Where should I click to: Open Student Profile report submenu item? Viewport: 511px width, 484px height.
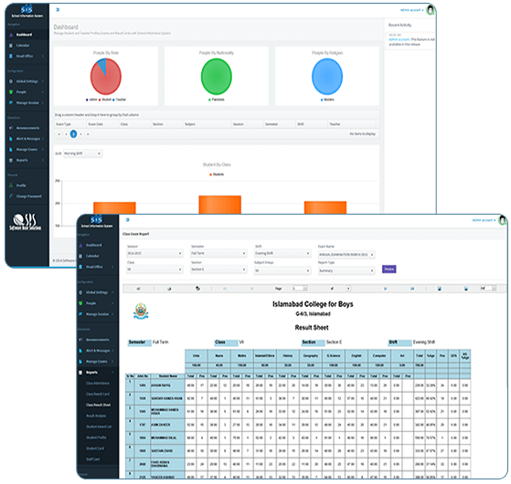pos(96,437)
